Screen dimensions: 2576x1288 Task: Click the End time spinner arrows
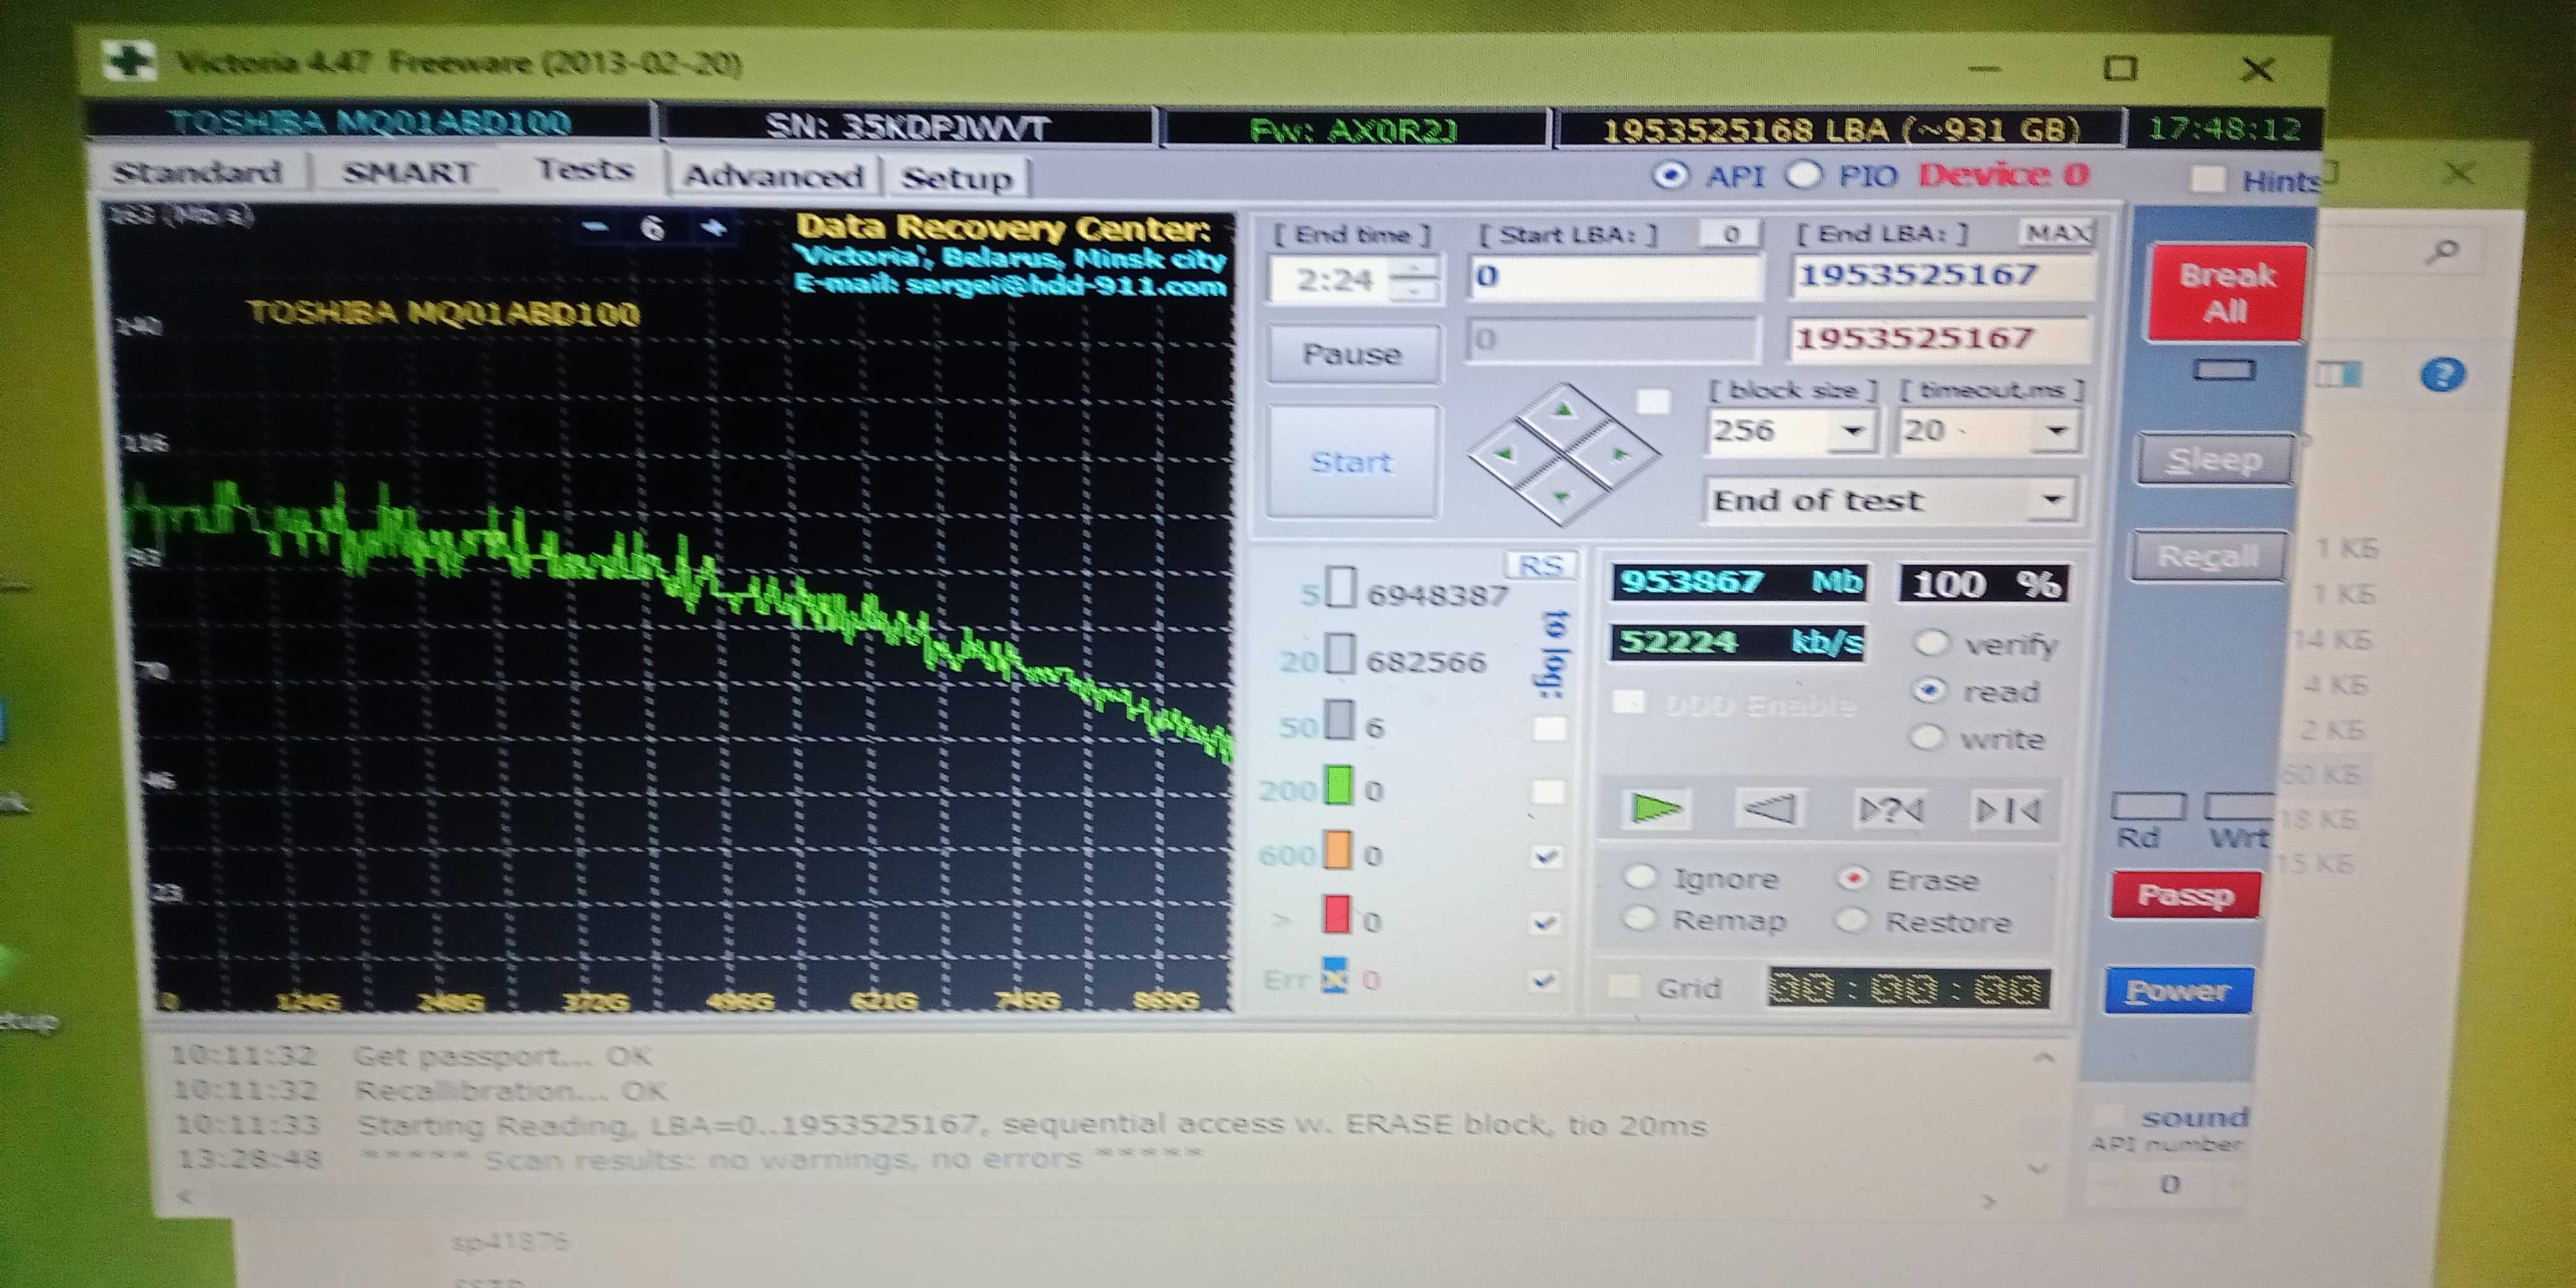tap(1414, 280)
